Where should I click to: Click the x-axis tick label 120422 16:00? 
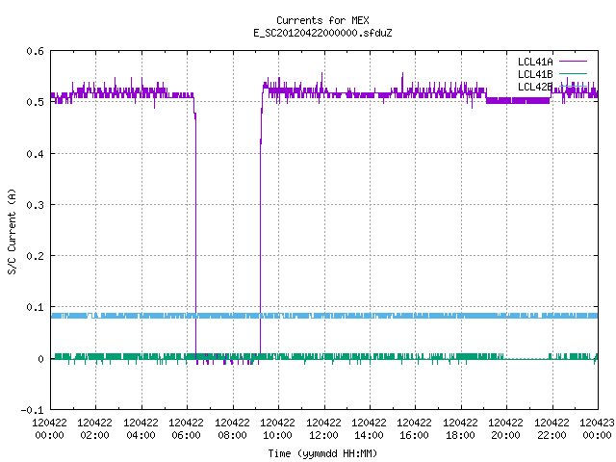(415, 428)
